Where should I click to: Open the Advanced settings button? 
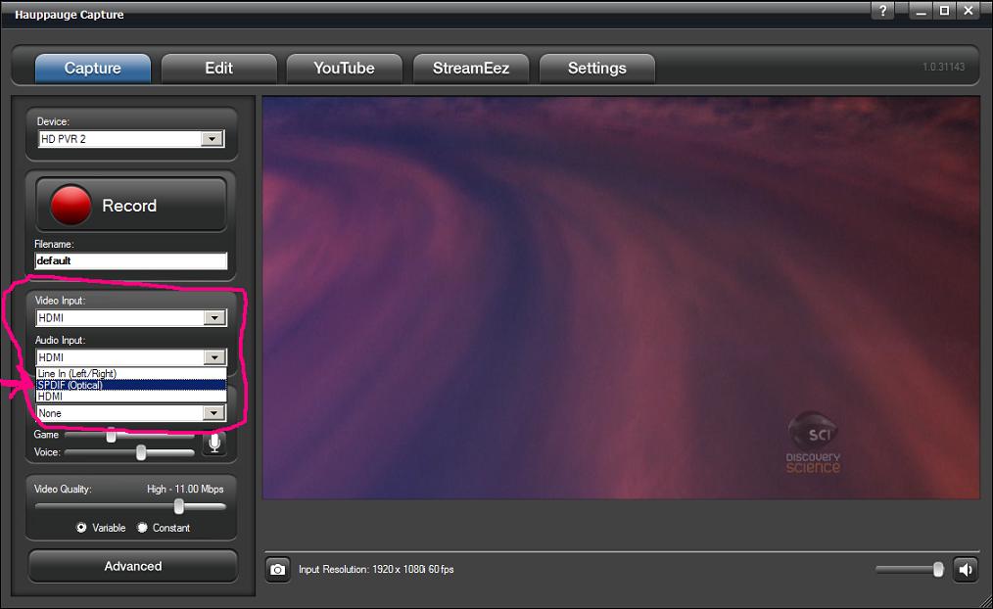[133, 566]
